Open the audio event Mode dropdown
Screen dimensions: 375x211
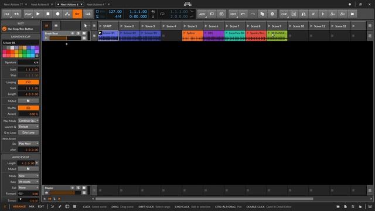tap(28, 176)
